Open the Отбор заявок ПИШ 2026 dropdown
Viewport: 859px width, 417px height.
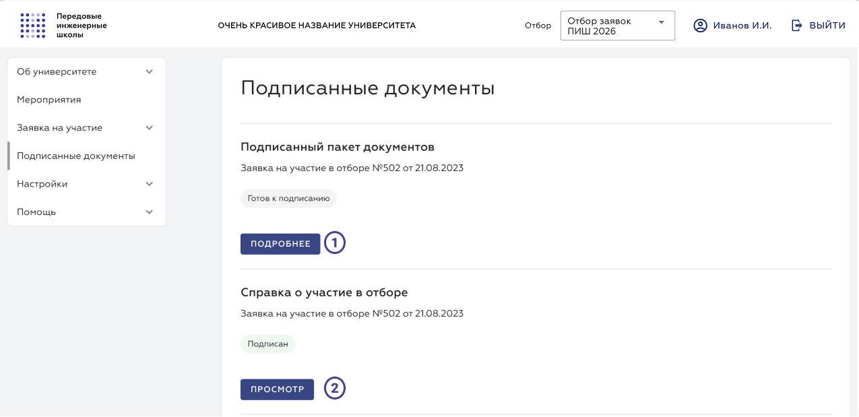pos(618,26)
